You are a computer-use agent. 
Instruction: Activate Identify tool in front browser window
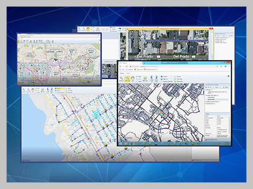click(164, 76)
